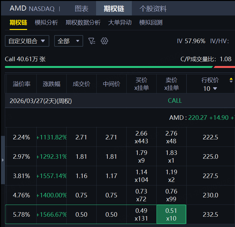The height and width of the screenshot is (227, 235).
Task: Select the 模拟分析 sub-tab
Action: 46,23
